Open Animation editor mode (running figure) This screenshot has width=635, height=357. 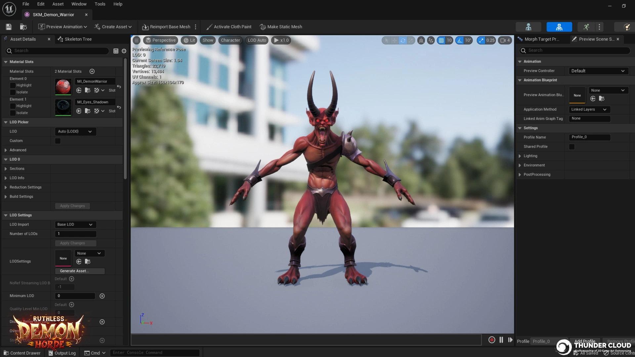(586, 27)
